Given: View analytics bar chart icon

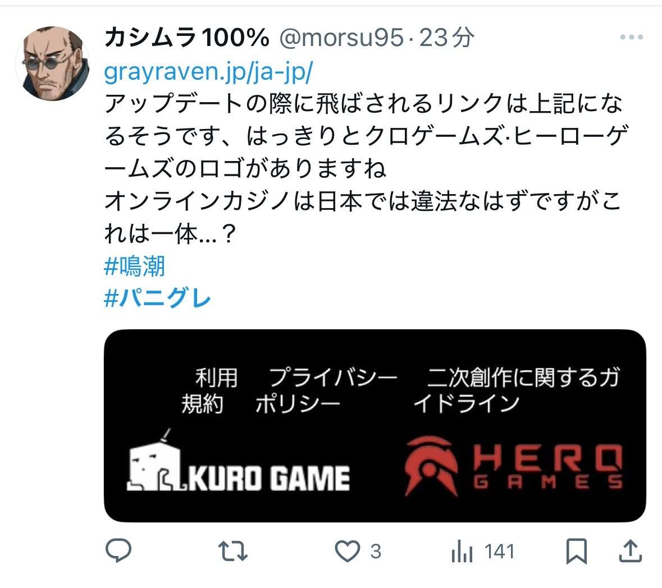Looking at the screenshot, I should coord(462,551).
